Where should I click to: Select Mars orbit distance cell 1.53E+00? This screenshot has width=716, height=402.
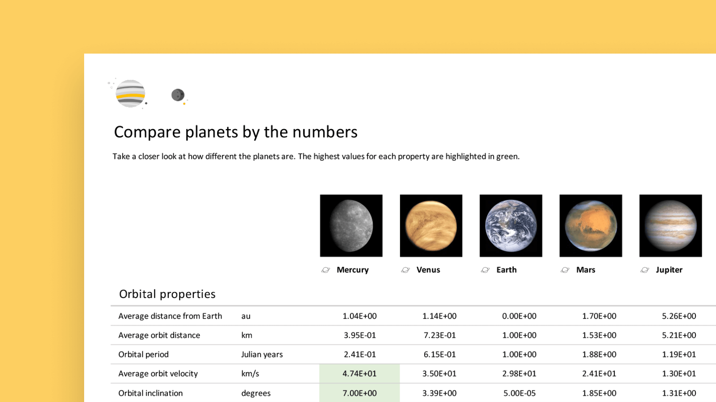[x=599, y=335]
